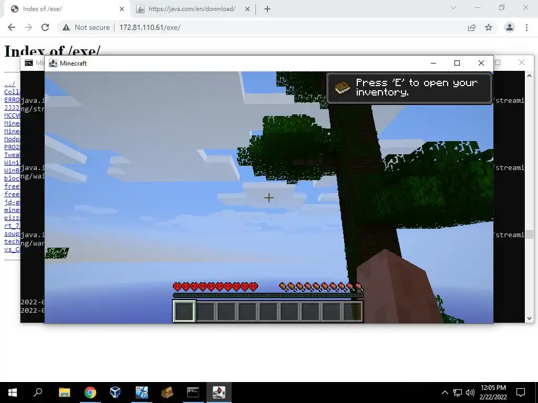Switch to the Java Minecraft taskbar icon

tap(219, 393)
